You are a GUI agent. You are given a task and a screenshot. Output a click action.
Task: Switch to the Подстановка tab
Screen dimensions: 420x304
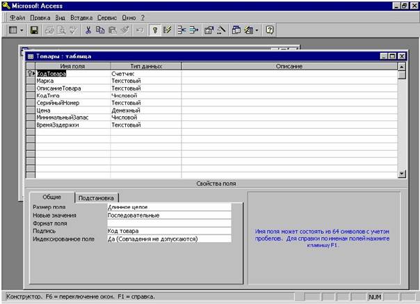click(96, 198)
